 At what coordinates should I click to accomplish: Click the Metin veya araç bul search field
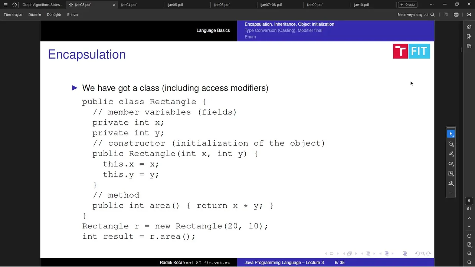pyautogui.click(x=413, y=15)
